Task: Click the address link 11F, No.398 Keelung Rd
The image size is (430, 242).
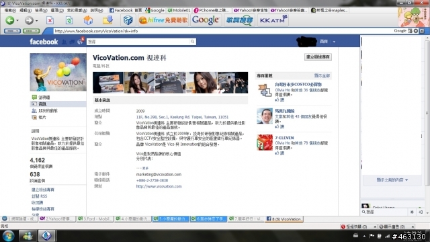Action: coord(182,117)
